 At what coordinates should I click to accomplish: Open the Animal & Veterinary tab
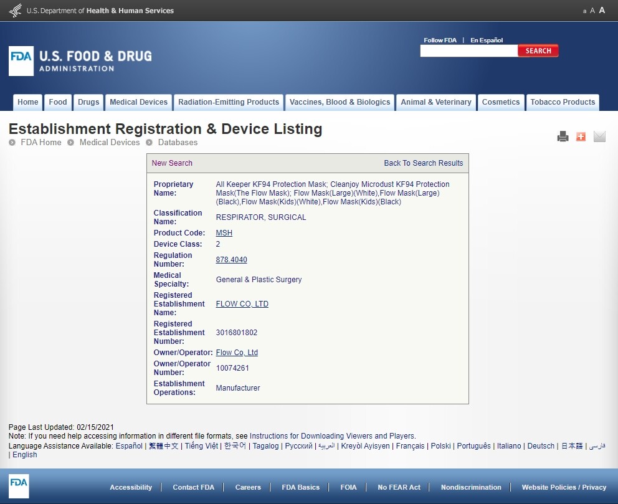click(436, 102)
